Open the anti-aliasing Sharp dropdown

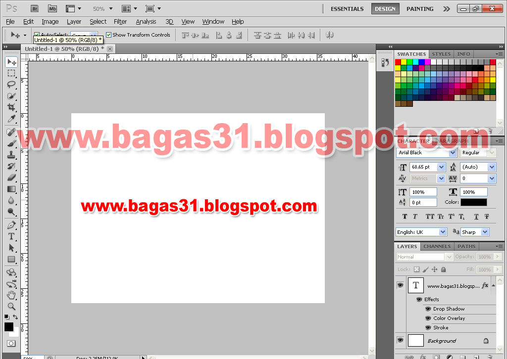coord(485,232)
